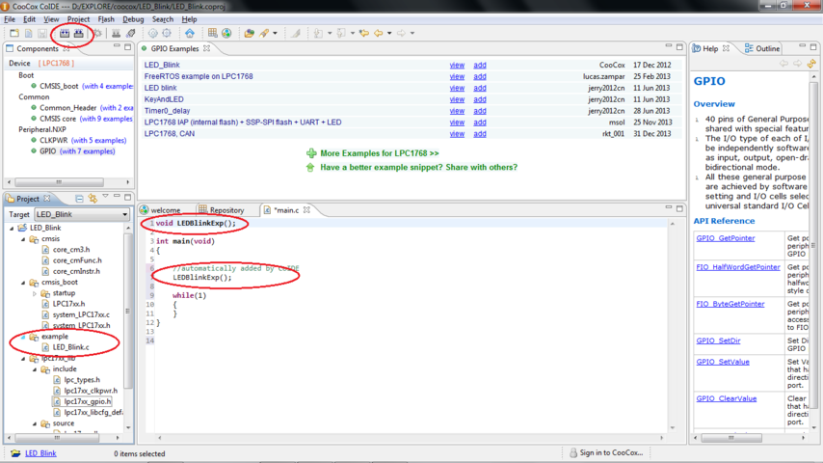Image resolution: width=823 pixels, height=463 pixels.
Task: Open the GPIO_ClearValue API reference link
Action: point(727,398)
